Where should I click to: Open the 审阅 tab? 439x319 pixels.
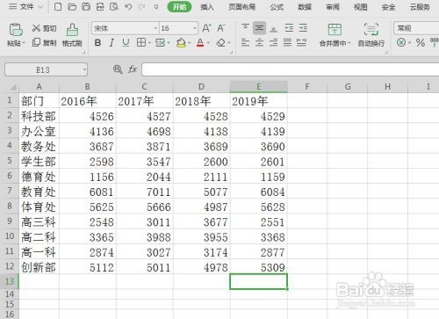coord(333,7)
